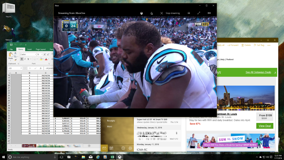Click the Xbox home icon in streaming bar
The width and height of the screenshot is (284, 160).
click(141, 13)
